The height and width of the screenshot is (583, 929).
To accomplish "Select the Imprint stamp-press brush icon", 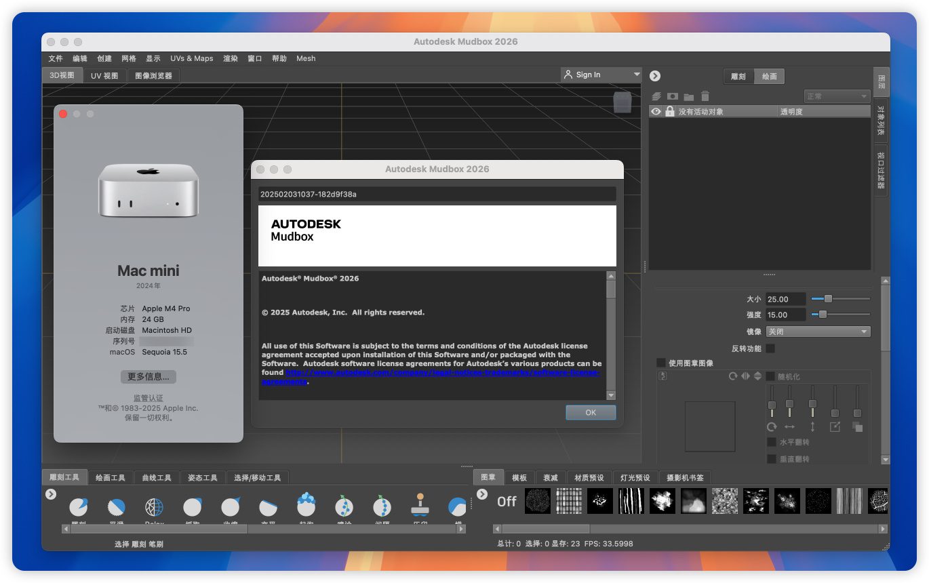I will pos(420,505).
